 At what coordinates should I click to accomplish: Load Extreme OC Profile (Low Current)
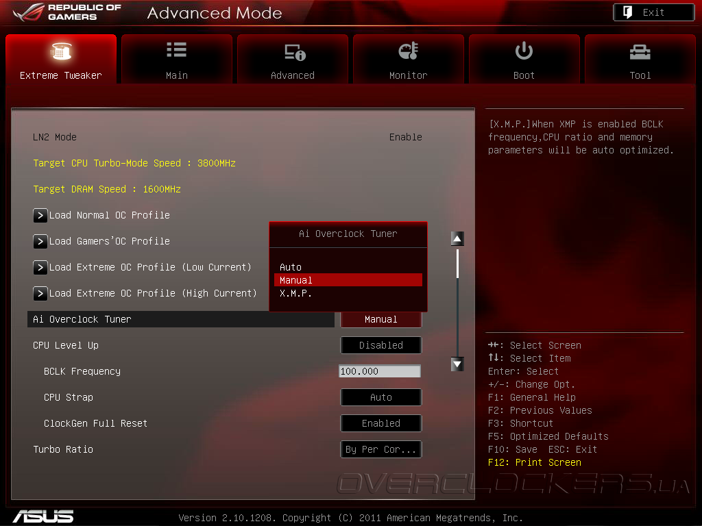(x=150, y=268)
